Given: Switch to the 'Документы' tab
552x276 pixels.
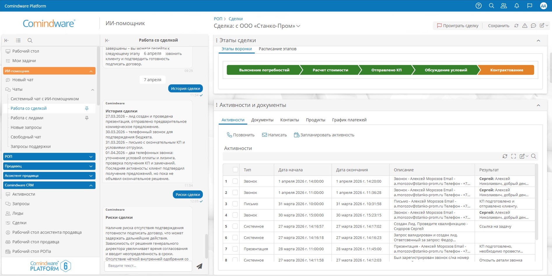Looking at the screenshot, I should point(262,120).
